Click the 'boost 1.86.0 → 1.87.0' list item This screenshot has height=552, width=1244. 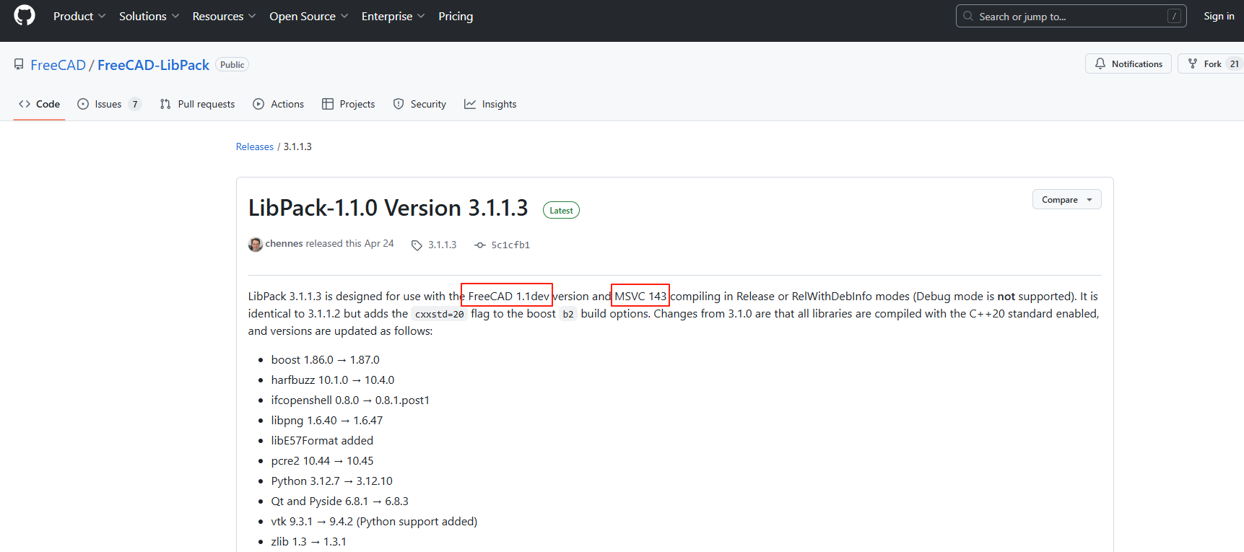click(x=325, y=359)
